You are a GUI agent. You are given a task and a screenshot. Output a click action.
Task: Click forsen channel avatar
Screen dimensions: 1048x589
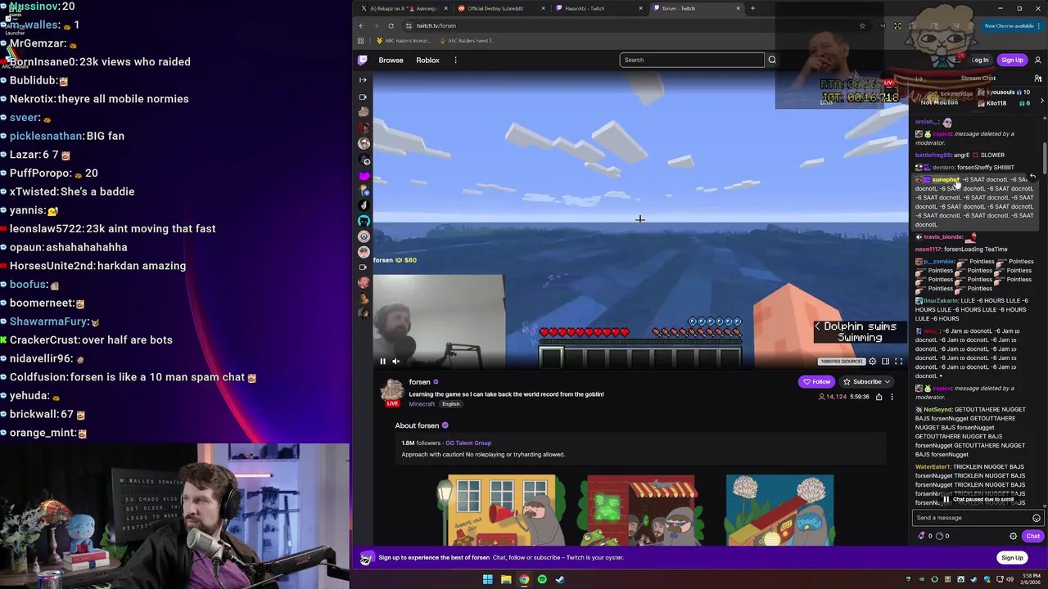(392, 391)
